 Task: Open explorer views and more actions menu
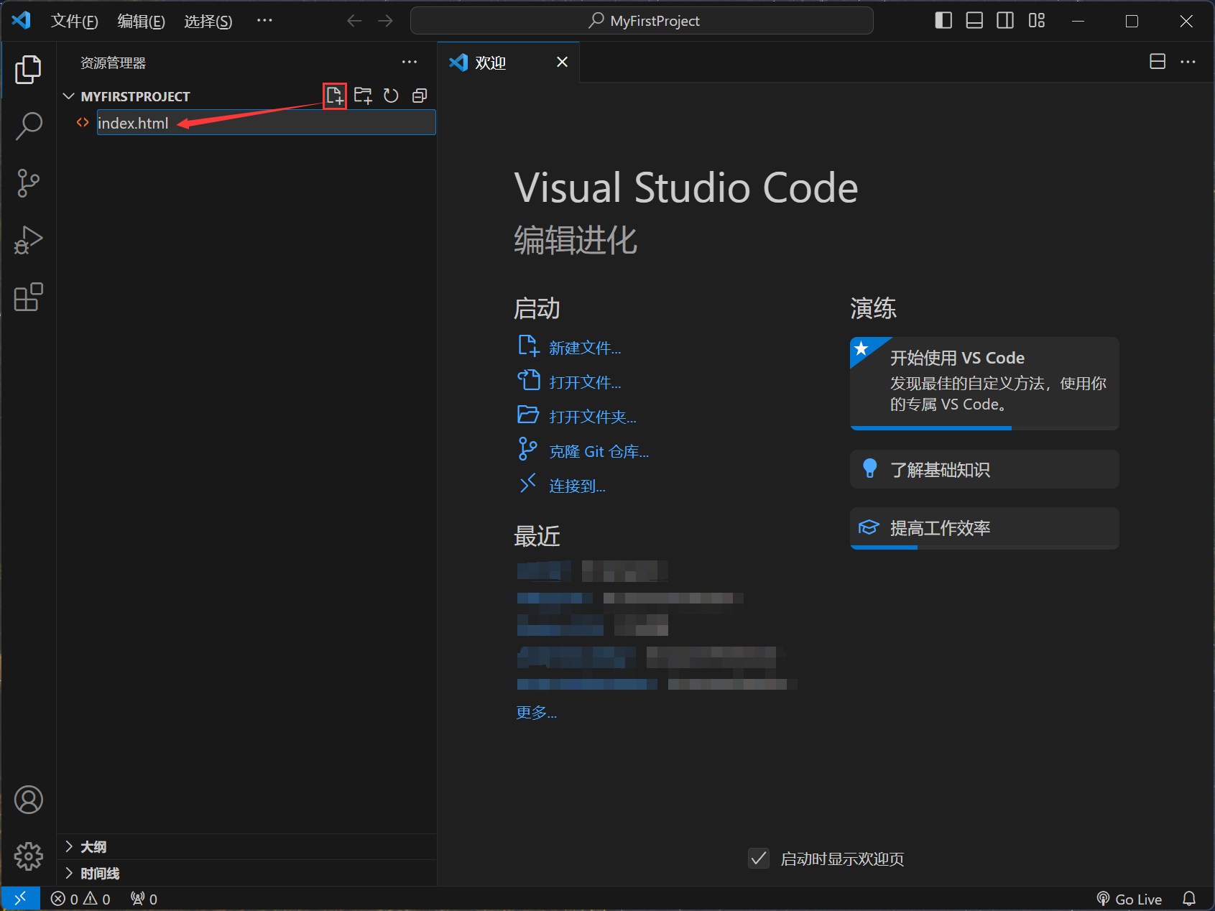point(410,63)
